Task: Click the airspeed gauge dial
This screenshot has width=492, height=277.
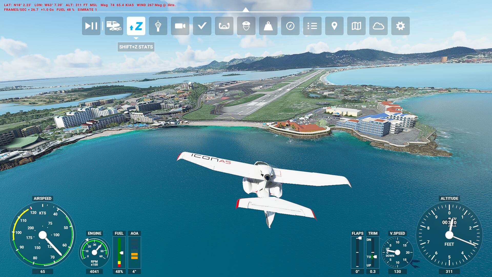Action: [43, 235]
